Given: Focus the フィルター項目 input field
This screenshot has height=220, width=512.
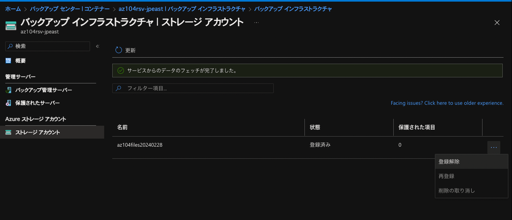Looking at the screenshot, I should coord(193,88).
